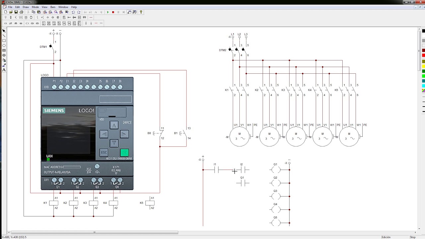Open the Bars menu

(x=53, y=7)
